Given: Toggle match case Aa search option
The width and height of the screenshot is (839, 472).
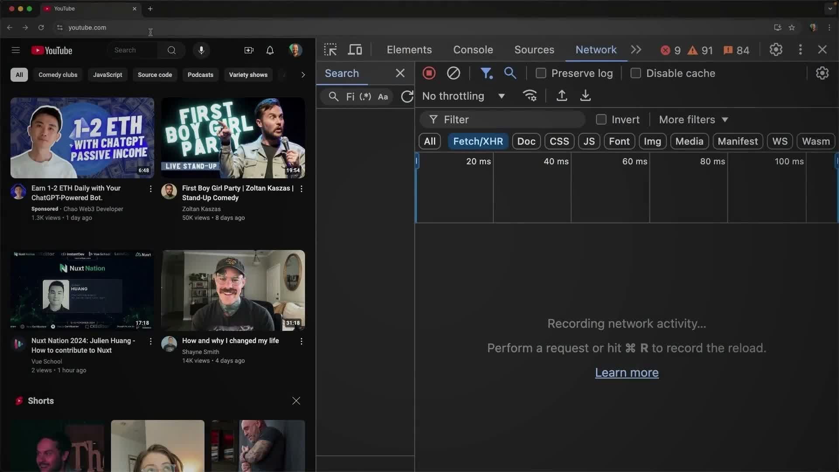Looking at the screenshot, I should tap(383, 97).
